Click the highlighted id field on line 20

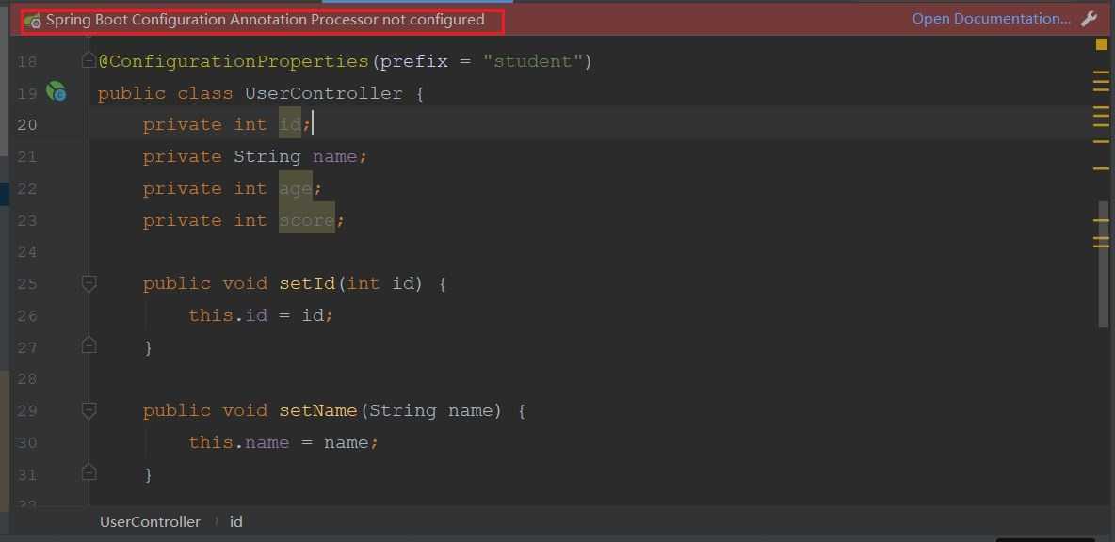(x=290, y=124)
